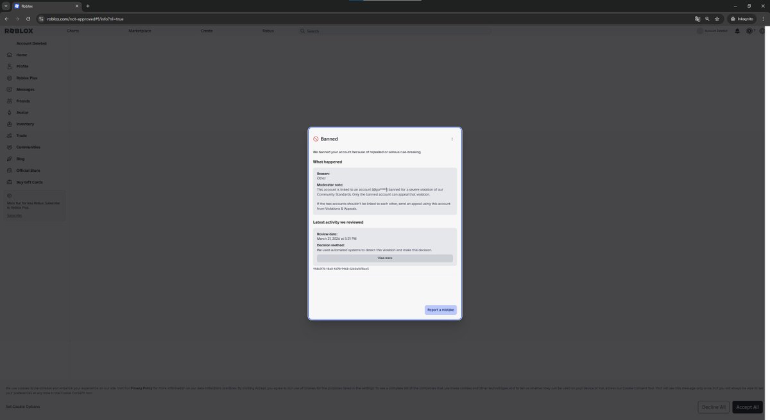Click the Inventory bag icon
Viewport: 770px width, 420px height.
(10, 124)
